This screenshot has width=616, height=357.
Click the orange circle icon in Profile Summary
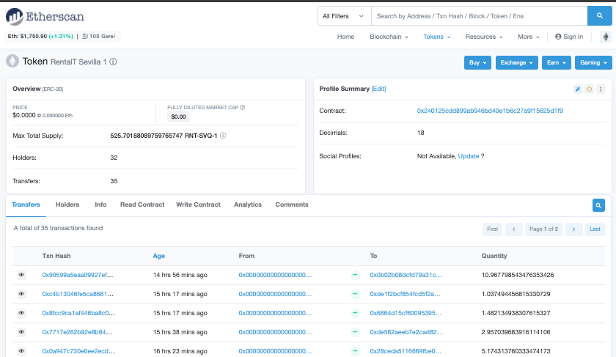point(590,89)
